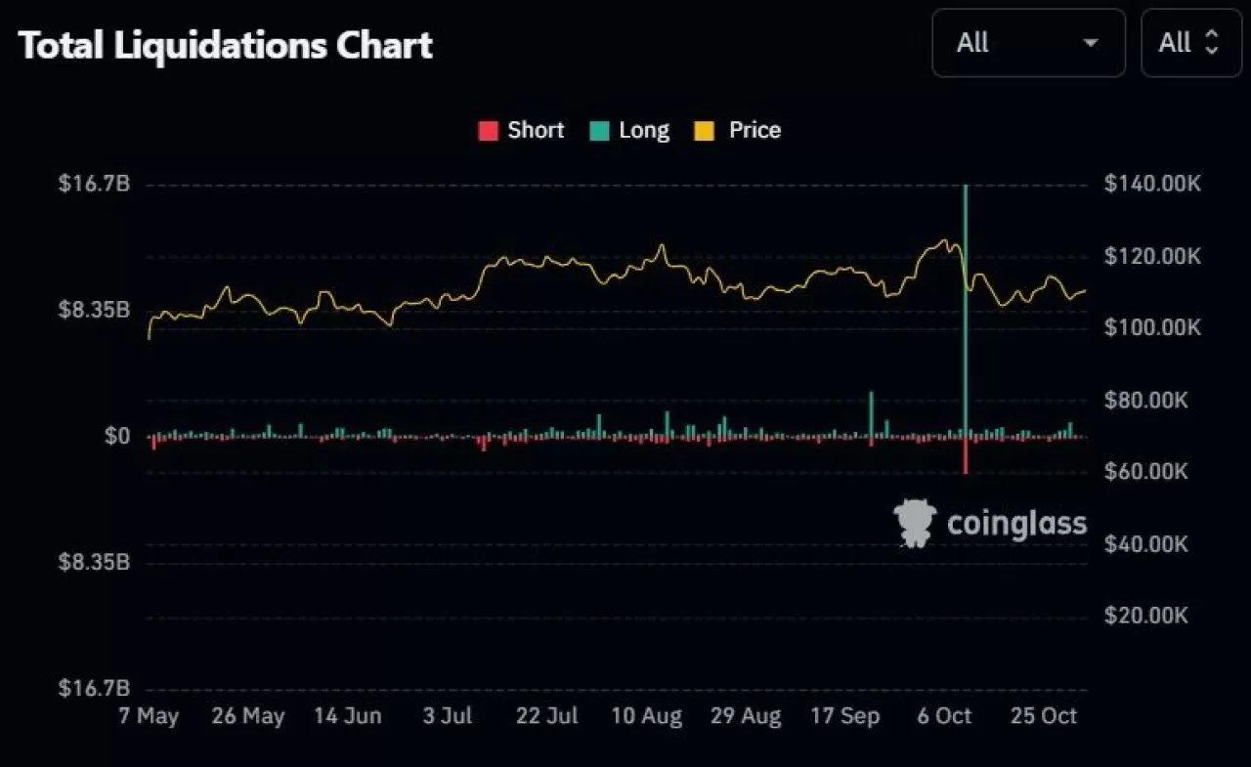
Task: Click the Long legend text label
Action: point(645,130)
